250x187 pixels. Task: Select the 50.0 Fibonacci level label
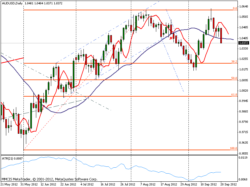(234, 78)
